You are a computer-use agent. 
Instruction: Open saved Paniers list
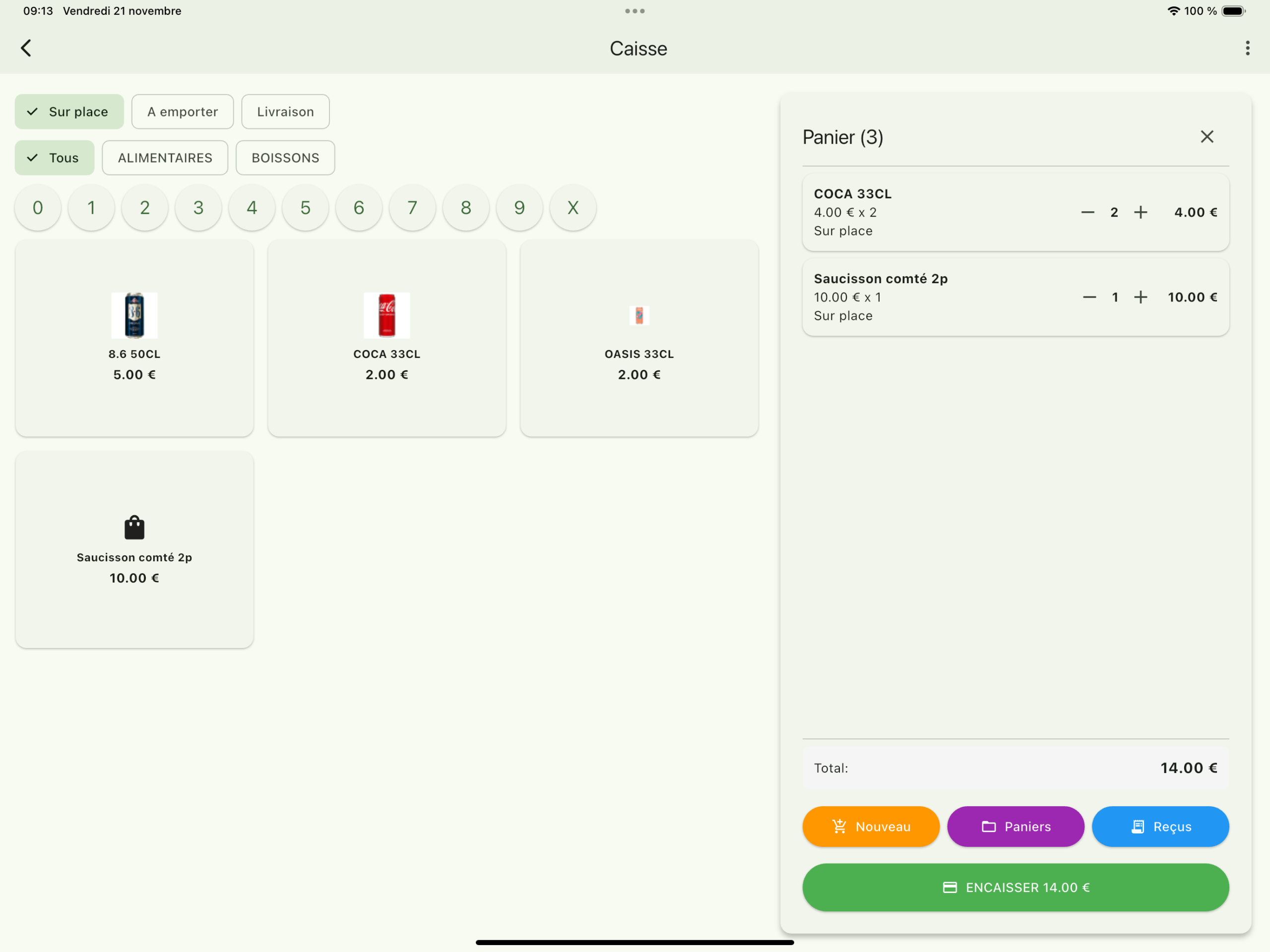click(x=1015, y=827)
